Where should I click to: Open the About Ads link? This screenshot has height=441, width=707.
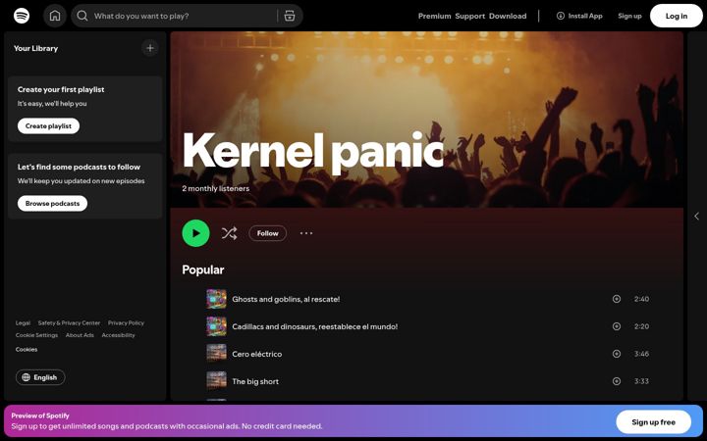pyautogui.click(x=80, y=335)
